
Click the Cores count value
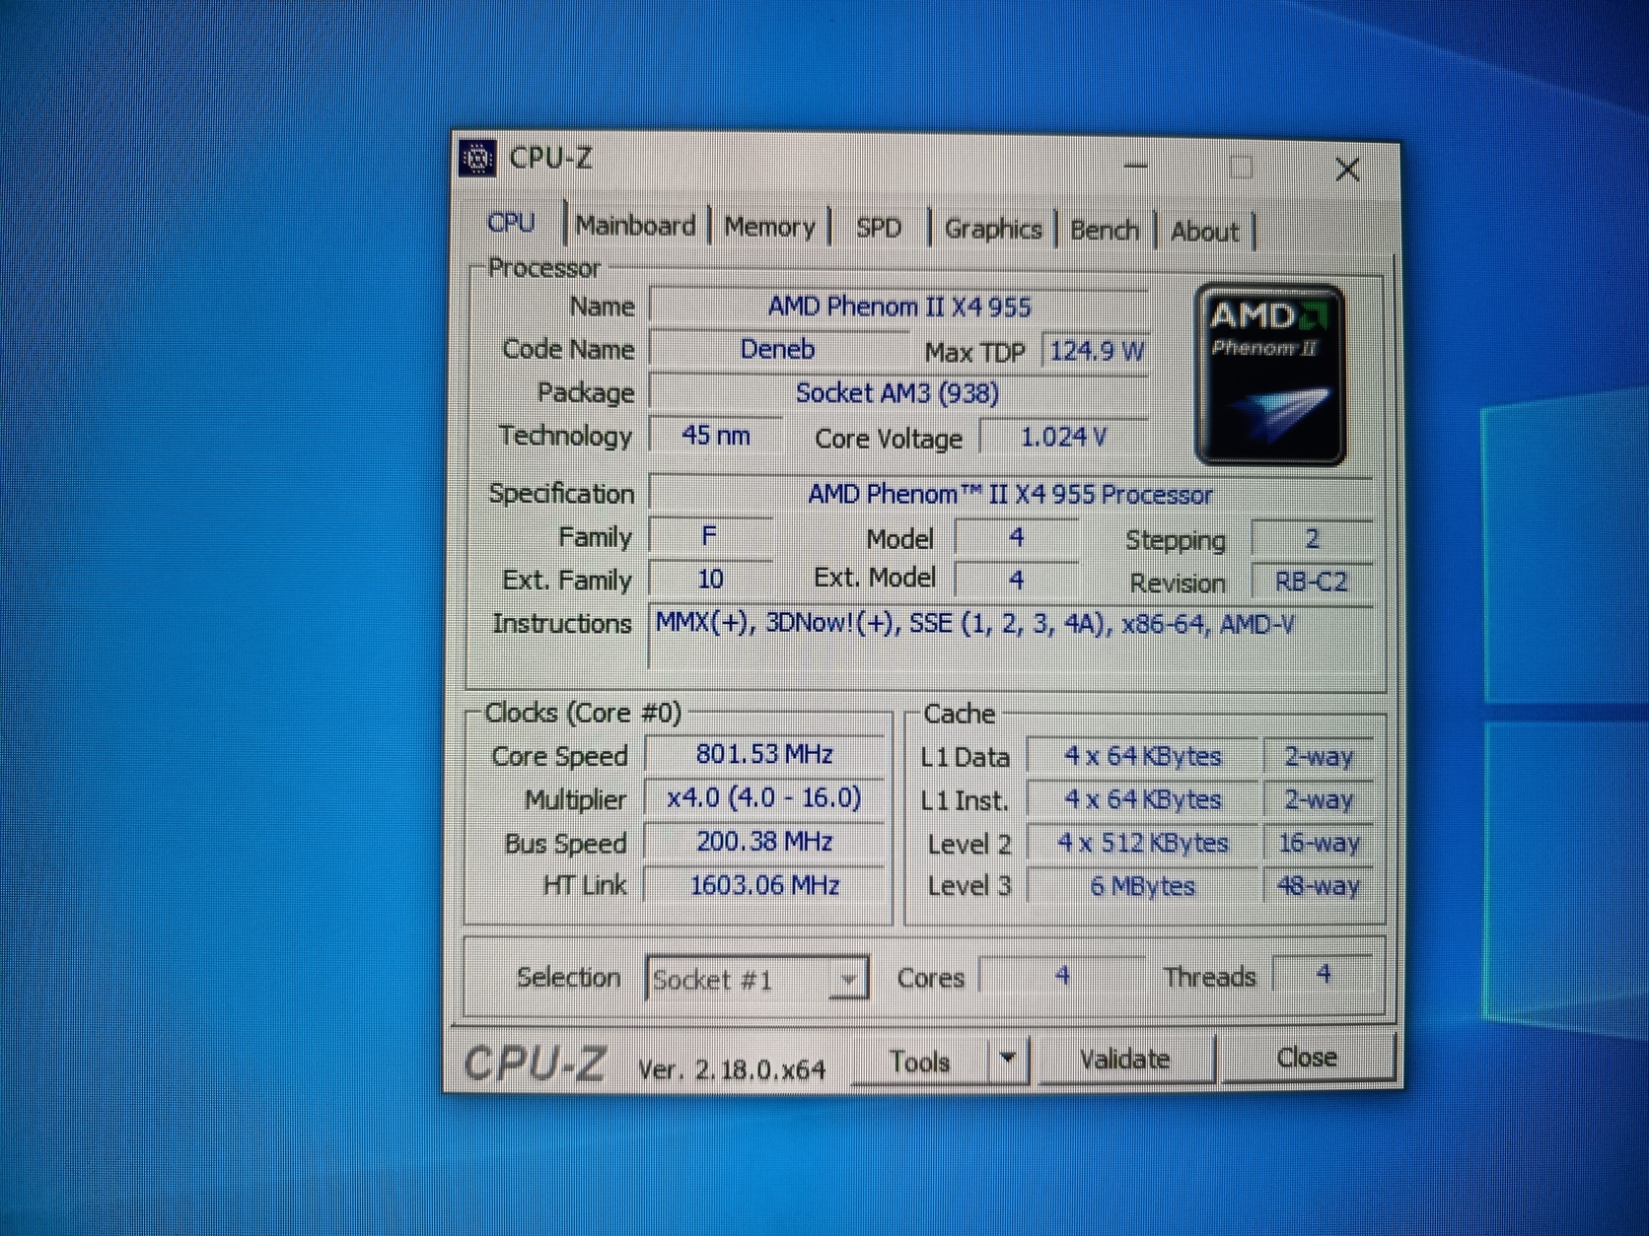1062,975
